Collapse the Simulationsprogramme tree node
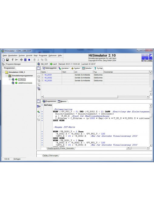The height and width of the screenshot is (211, 154). tap(6, 76)
